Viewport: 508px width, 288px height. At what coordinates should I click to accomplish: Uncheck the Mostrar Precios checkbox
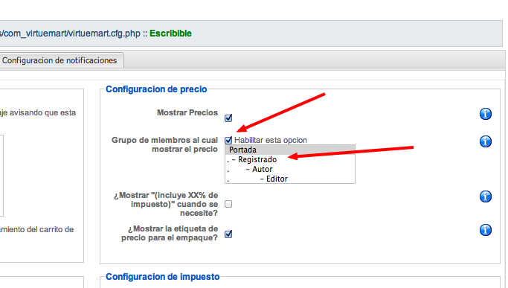click(228, 118)
